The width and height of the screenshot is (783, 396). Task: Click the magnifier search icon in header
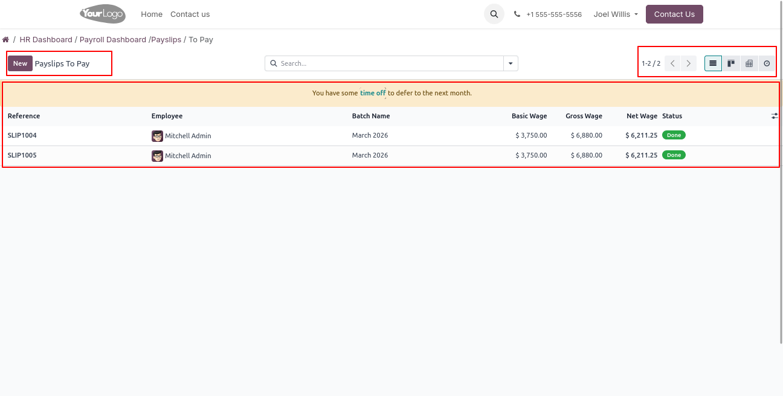tap(494, 14)
